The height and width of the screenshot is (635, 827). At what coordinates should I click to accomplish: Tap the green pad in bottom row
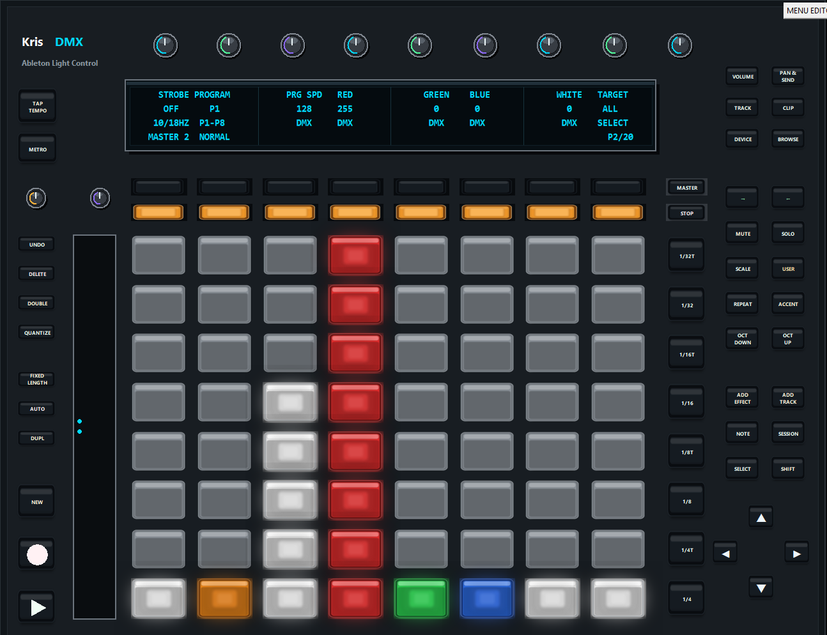pyautogui.click(x=421, y=598)
